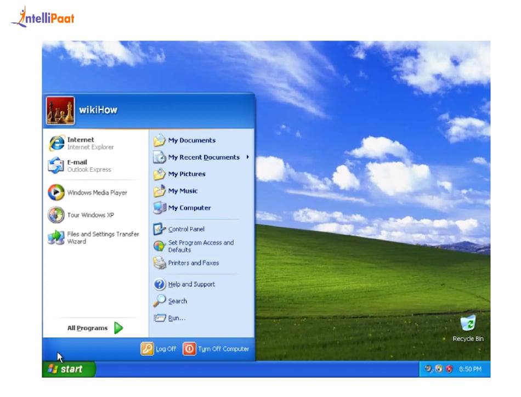Click the Set Program Access and Defaults icon

(160, 246)
